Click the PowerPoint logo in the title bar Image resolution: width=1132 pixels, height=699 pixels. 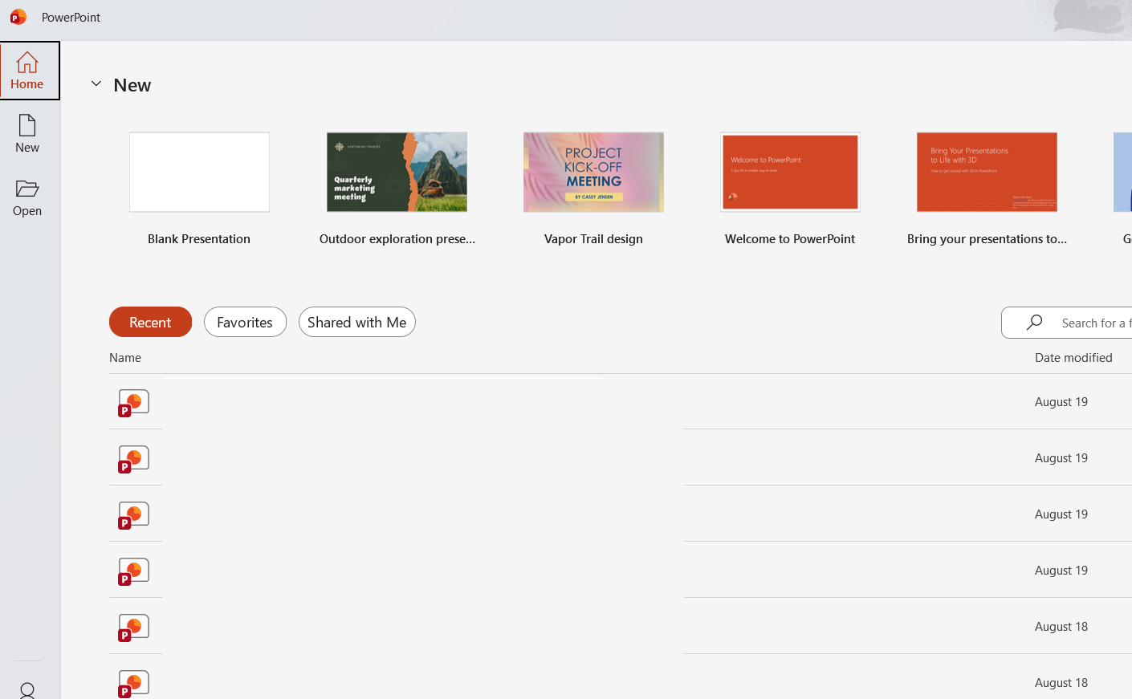click(x=18, y=17)
